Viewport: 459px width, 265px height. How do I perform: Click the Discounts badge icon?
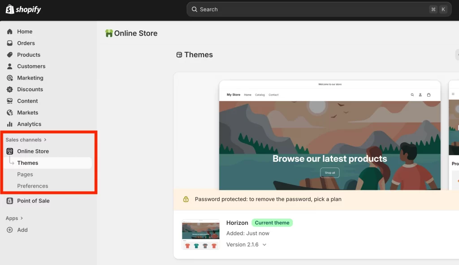10,90
